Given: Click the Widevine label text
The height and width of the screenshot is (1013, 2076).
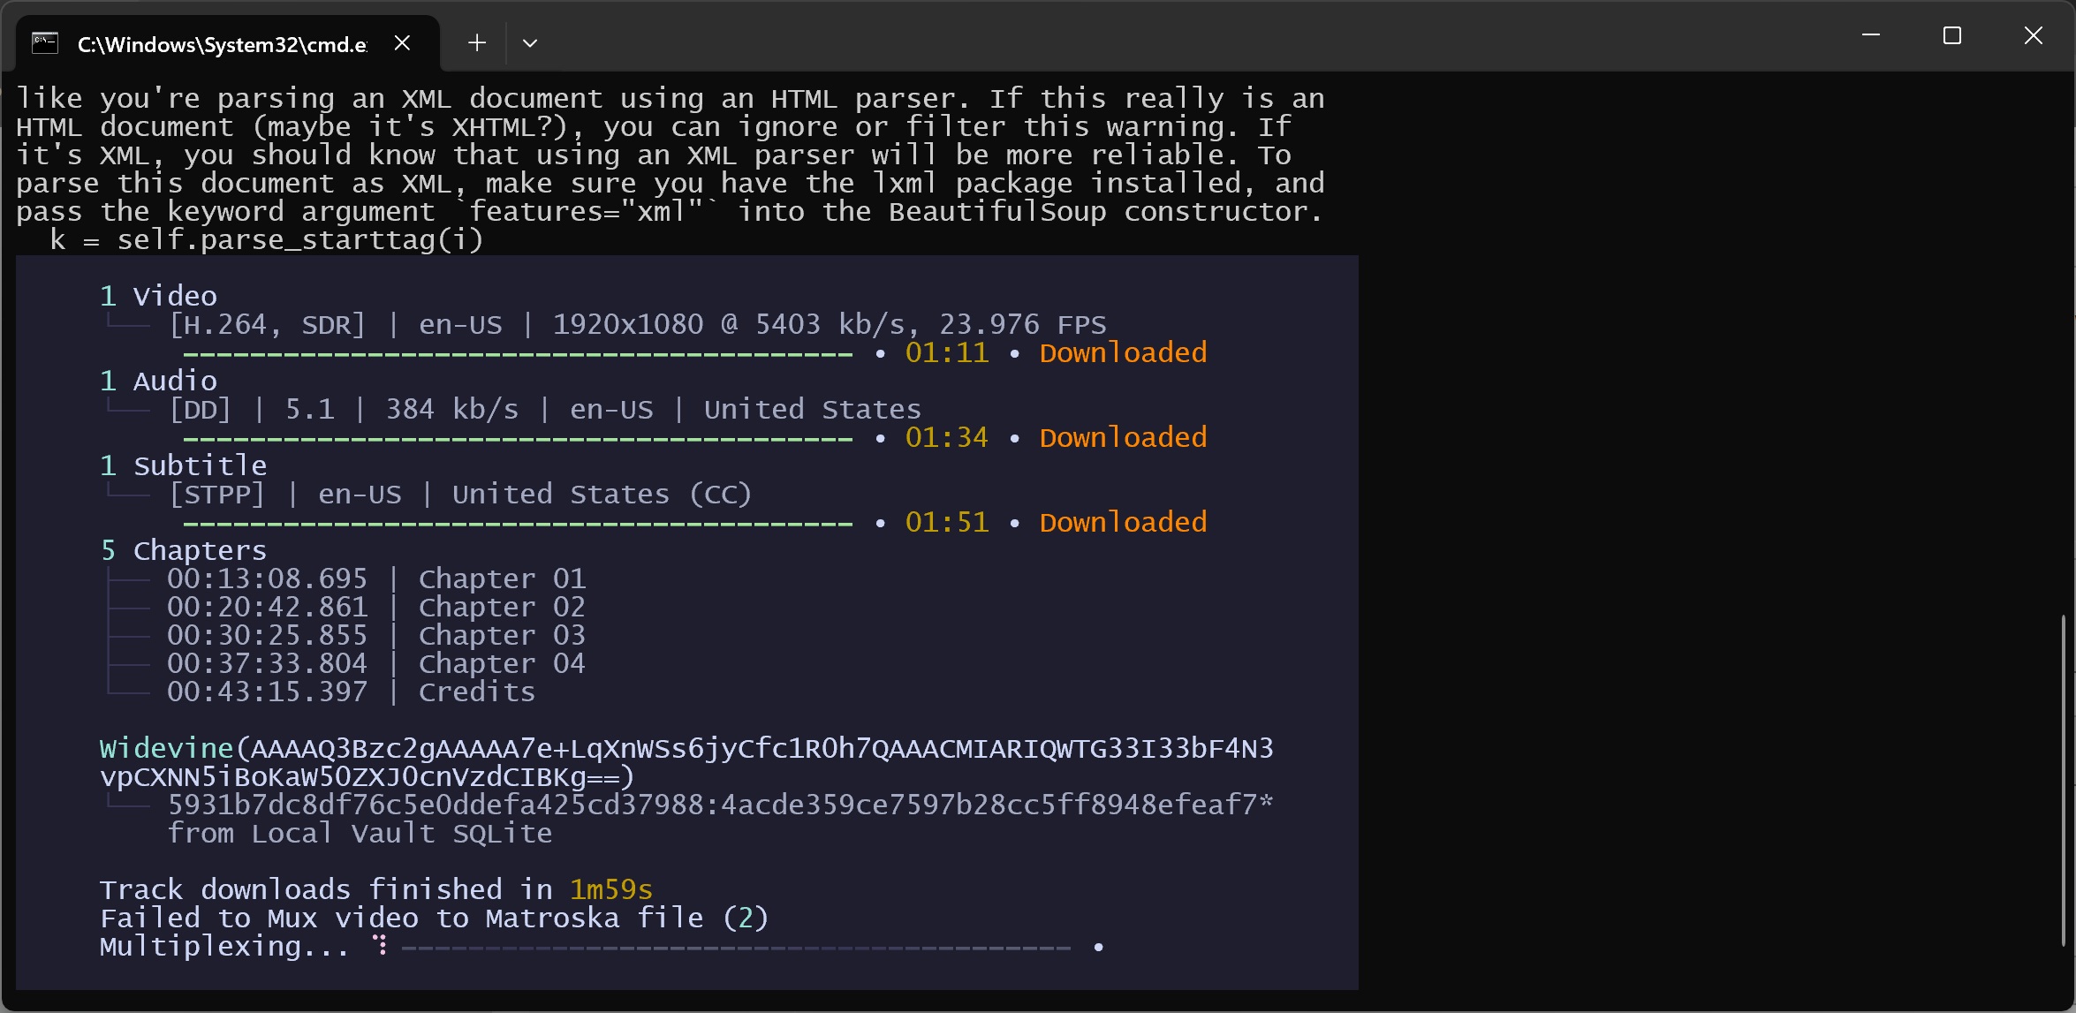Looking at the screenshot, I should coord(166,749).
